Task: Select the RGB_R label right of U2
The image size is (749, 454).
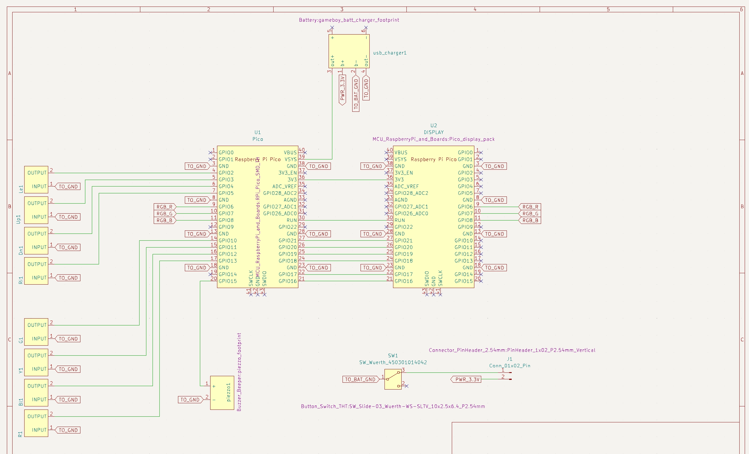Action: [530, 207]
